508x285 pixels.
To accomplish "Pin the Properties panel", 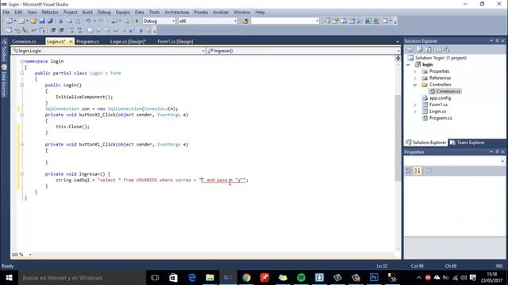I will (497, 152).
